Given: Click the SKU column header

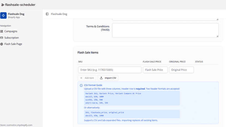Looking at the screenshot, I should coord(80,62).
